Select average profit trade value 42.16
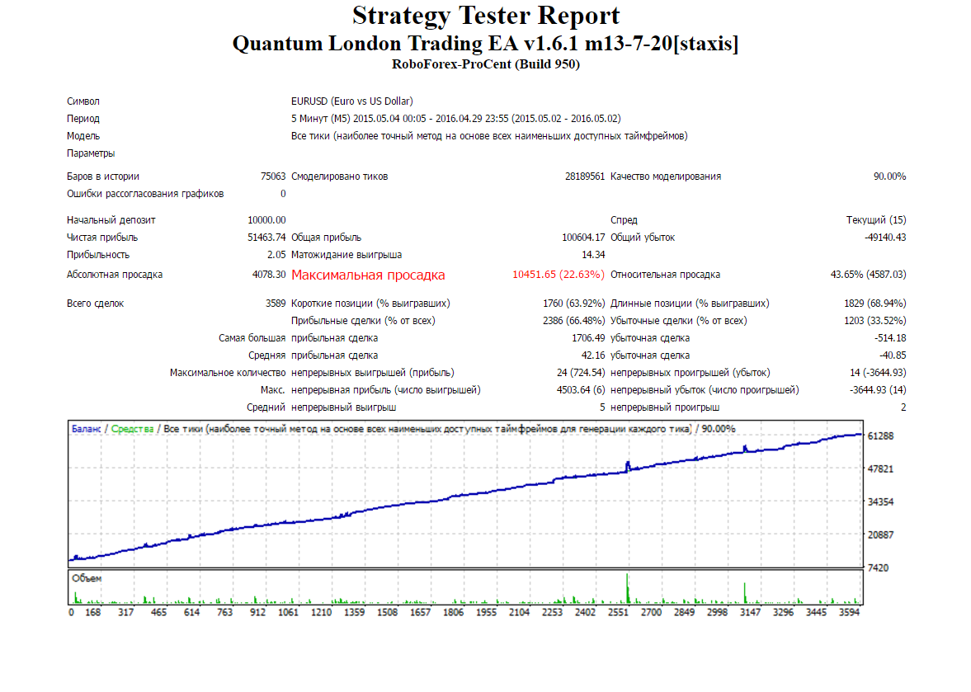Image resolution: width=971 pixels, height=692 pixels. (593, 356)
